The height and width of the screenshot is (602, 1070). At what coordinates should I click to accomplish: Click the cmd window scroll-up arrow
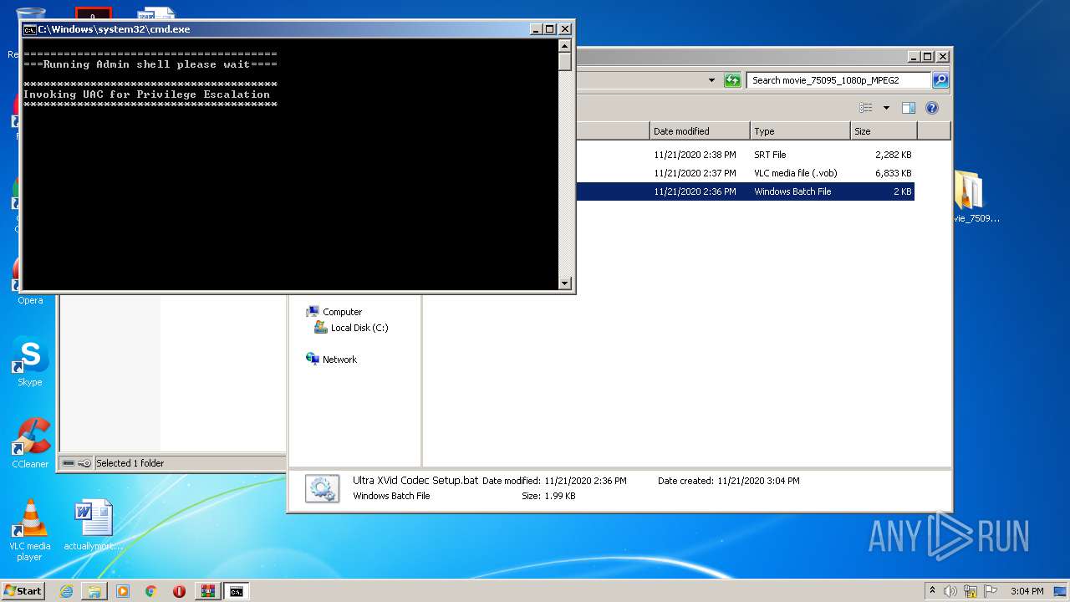(565, 47)
